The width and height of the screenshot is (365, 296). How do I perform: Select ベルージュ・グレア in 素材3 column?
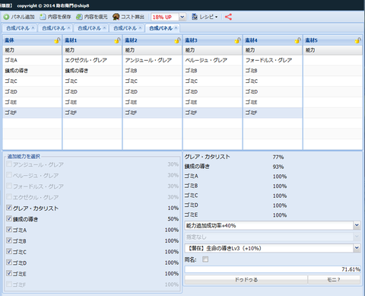pyautogui.click(x=212, y=60)
